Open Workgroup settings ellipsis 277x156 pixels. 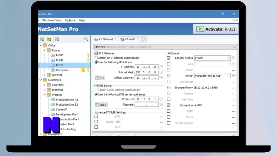point(233,82)
